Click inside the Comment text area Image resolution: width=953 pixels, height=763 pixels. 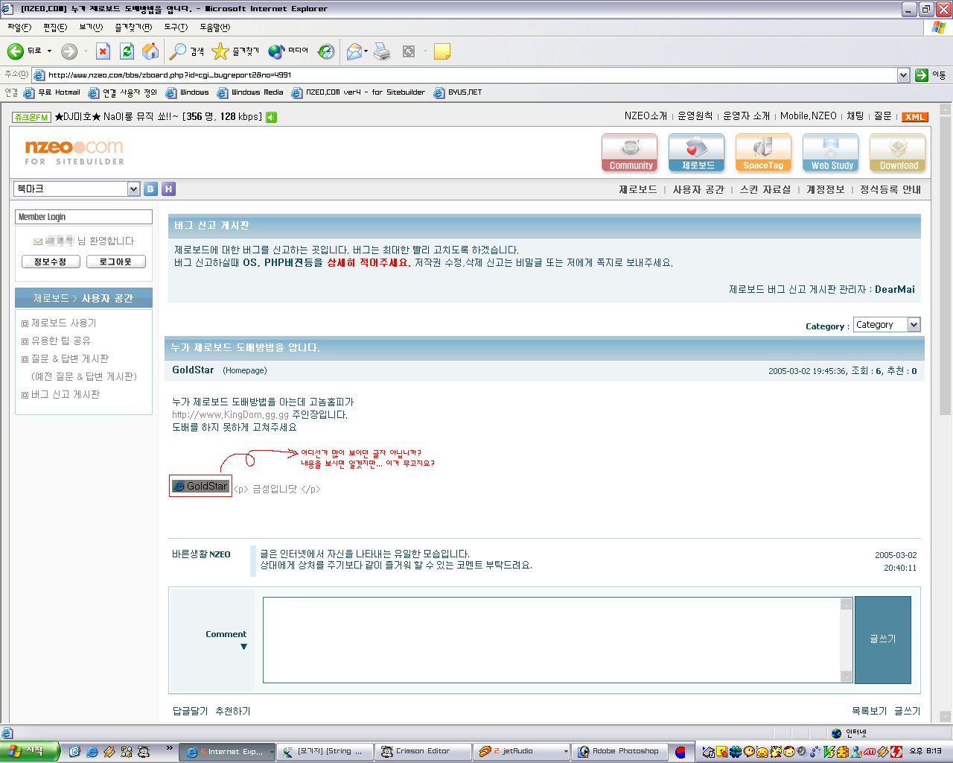pyautogui.click(x=551, y=639)
